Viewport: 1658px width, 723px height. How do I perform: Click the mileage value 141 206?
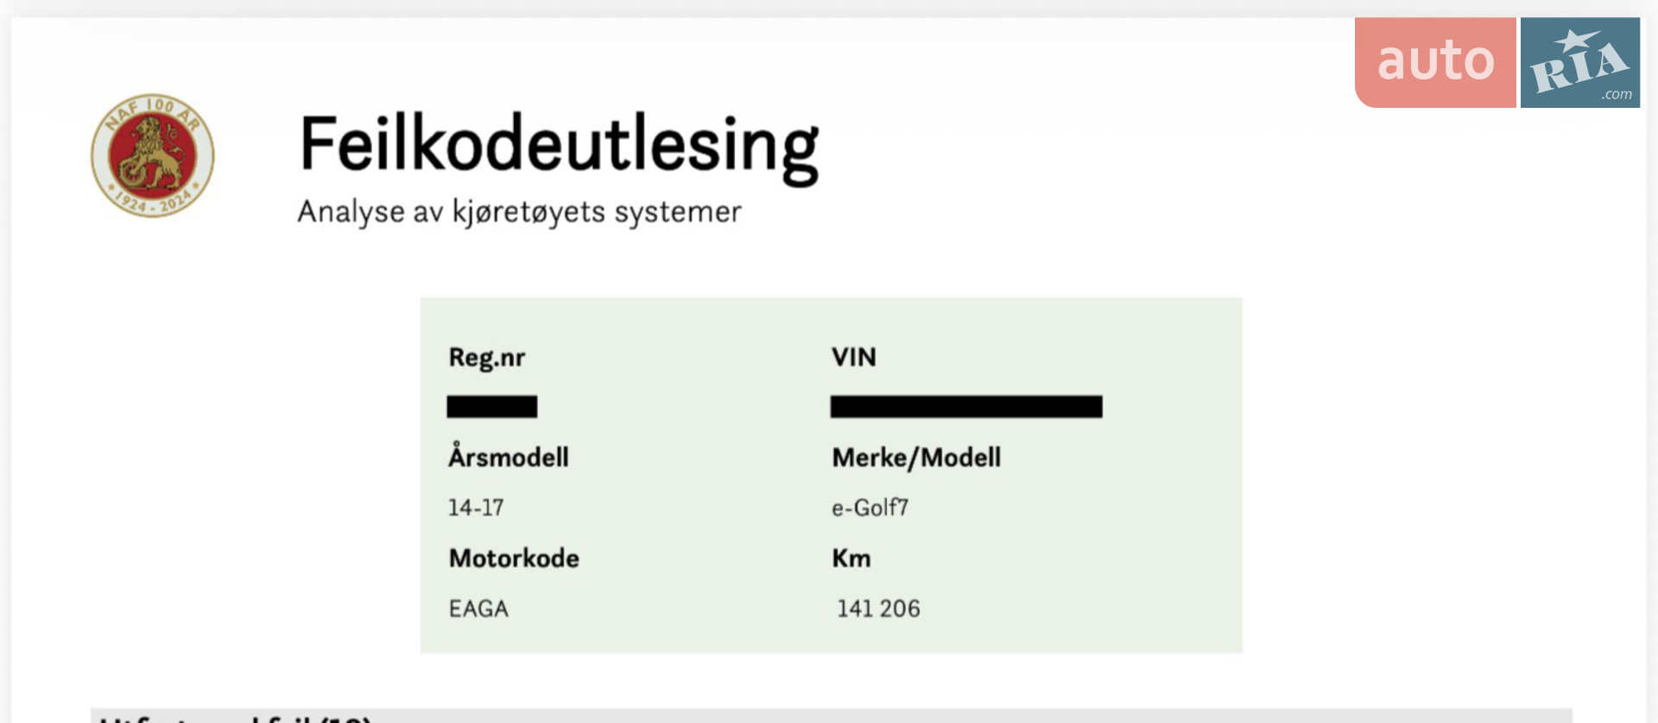(x=878, y=609)
